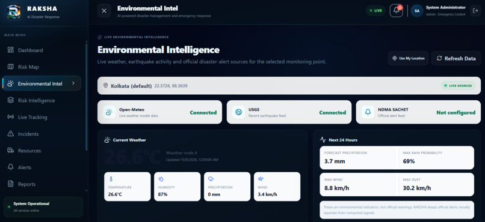Click the LIVE SOURCES badge

[458, 86]
